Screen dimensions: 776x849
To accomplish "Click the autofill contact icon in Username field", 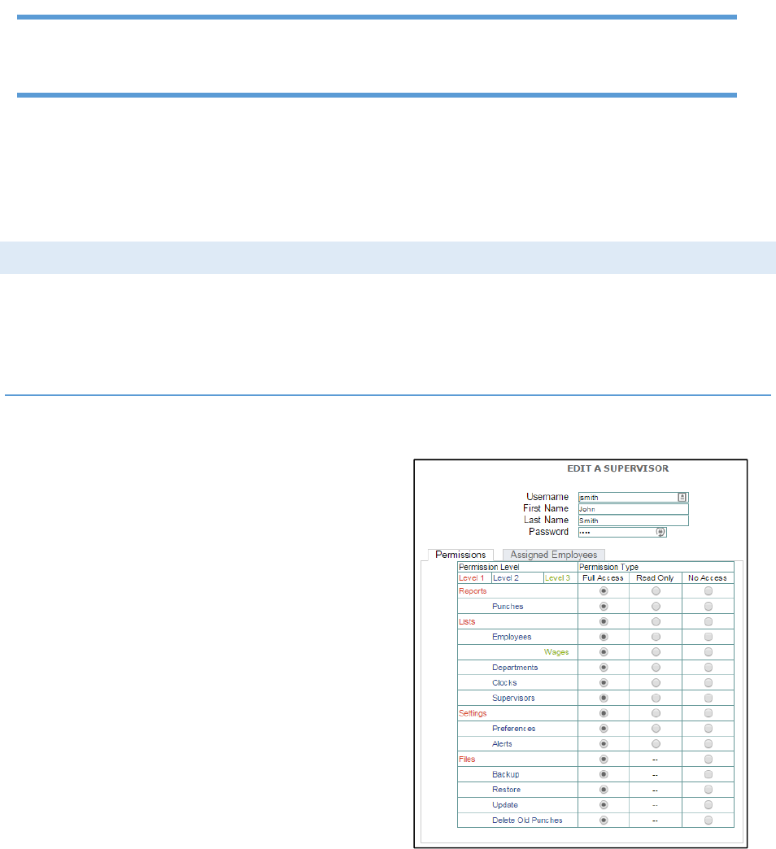I will (x=682, y=497).
